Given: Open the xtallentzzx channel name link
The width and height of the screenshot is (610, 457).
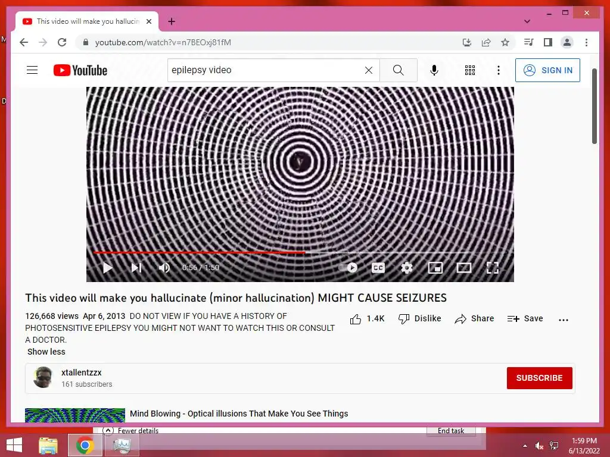Looking at the screenshot, I should 81,373.
